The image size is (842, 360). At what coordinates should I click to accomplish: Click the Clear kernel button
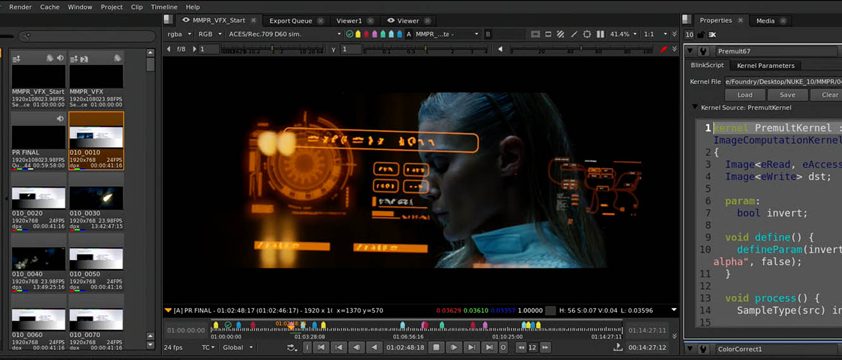coord(827,95)
